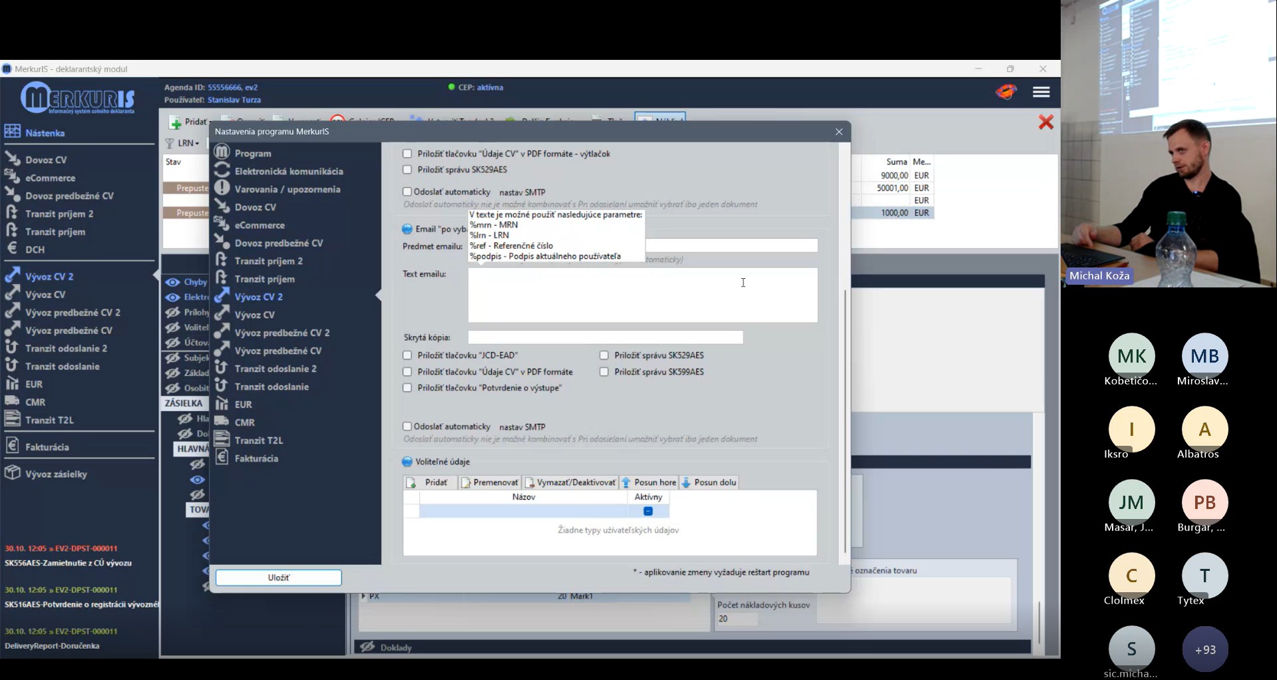Tick Priložiť správu SK599AES checkbox

(604, 372)
